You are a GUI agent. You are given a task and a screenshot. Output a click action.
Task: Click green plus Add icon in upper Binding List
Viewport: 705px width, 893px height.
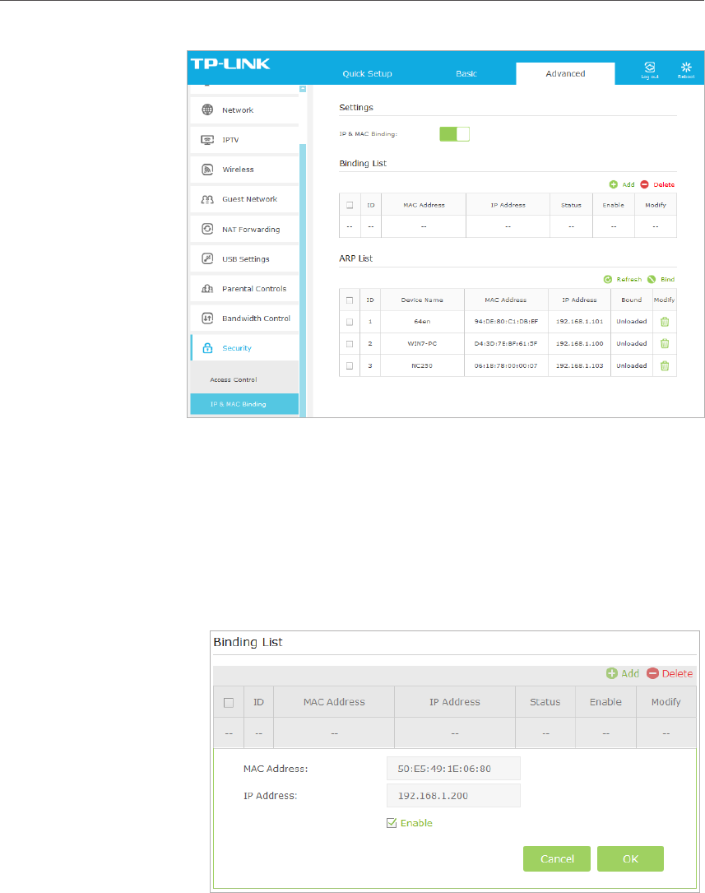click(x=614, y=184)
